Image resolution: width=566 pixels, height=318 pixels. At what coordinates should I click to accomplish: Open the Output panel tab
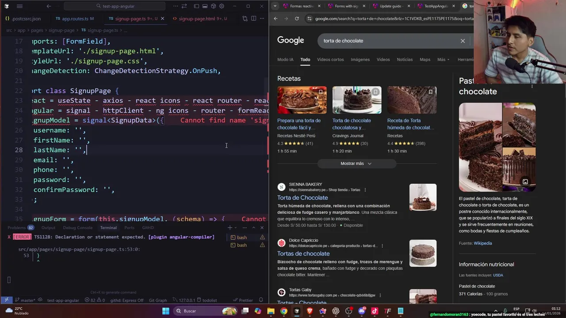48,227
